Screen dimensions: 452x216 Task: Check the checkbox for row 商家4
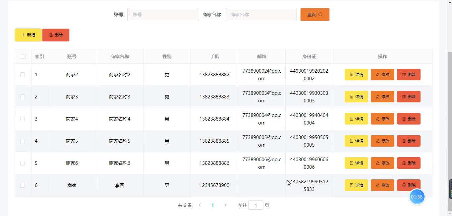point(23,119)
